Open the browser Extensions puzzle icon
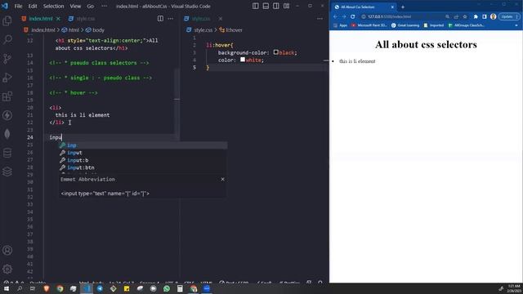 [476, 16]
